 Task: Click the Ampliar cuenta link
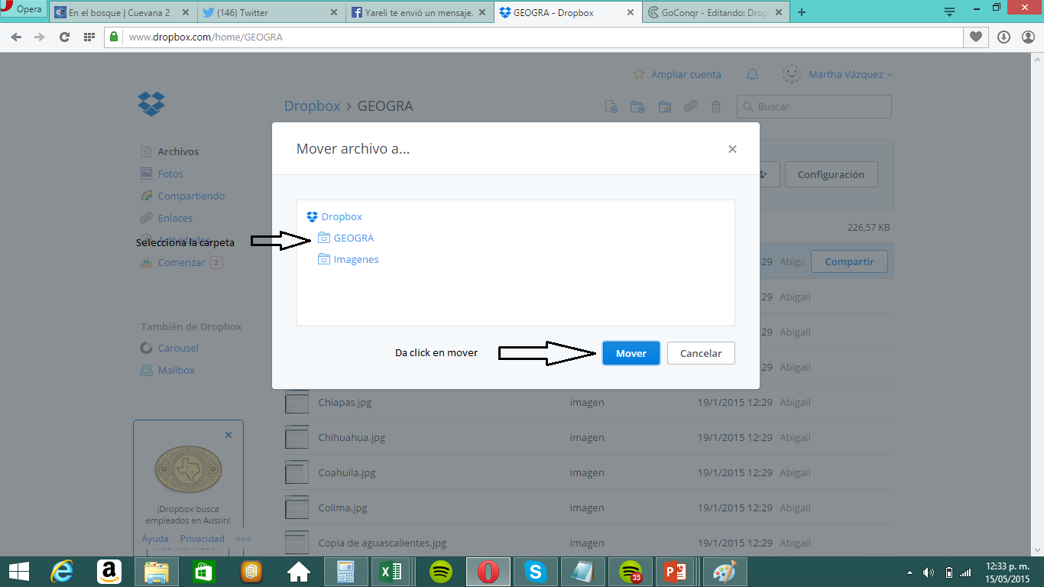point(677,74)
